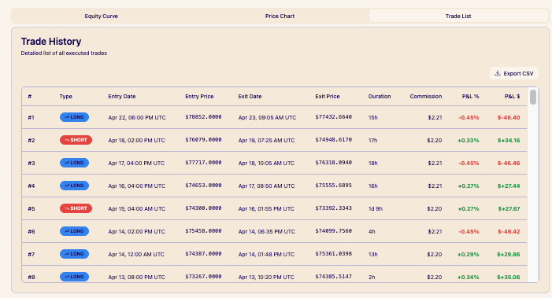
Task: Click the Entry Price column header
Action: click(199, 96)
